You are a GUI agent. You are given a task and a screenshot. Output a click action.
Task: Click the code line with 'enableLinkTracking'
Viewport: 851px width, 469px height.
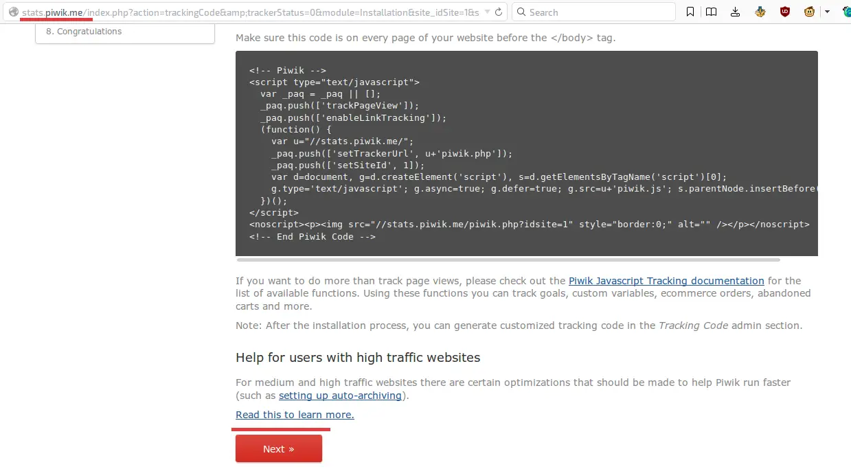coord(354,117)
